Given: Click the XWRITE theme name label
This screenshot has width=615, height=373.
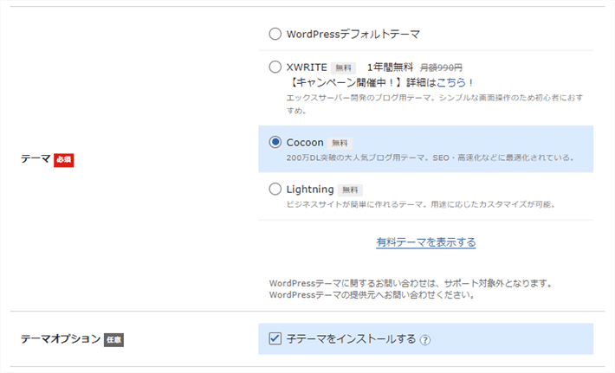Looking at the screenshot, I should pos(306,67).
